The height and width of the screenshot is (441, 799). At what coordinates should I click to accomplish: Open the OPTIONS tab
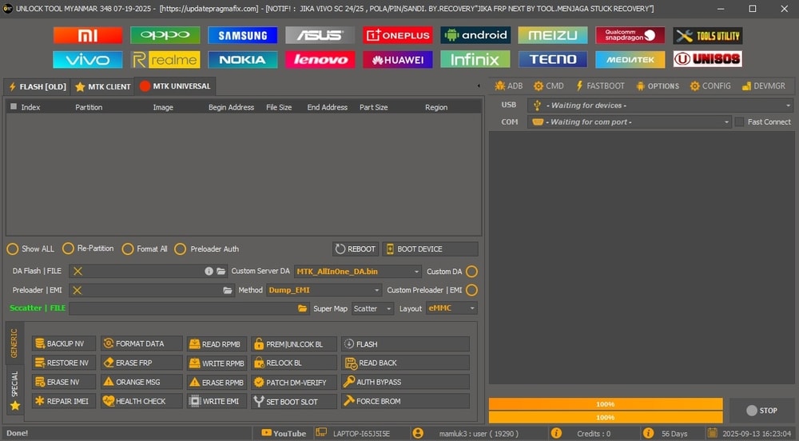658,86
